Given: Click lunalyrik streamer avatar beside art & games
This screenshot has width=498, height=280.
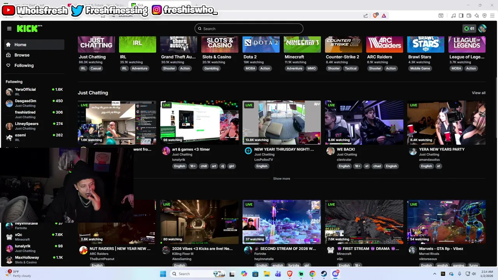Looking at the screenshot, I should [x=166, y=151].
